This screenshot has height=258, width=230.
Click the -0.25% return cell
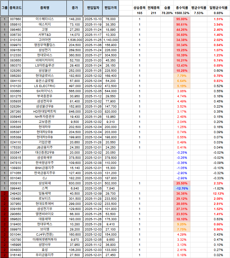(182, 152)
